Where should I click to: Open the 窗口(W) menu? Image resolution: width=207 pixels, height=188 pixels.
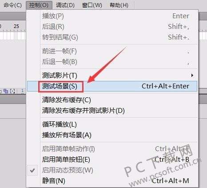[92, 5]
